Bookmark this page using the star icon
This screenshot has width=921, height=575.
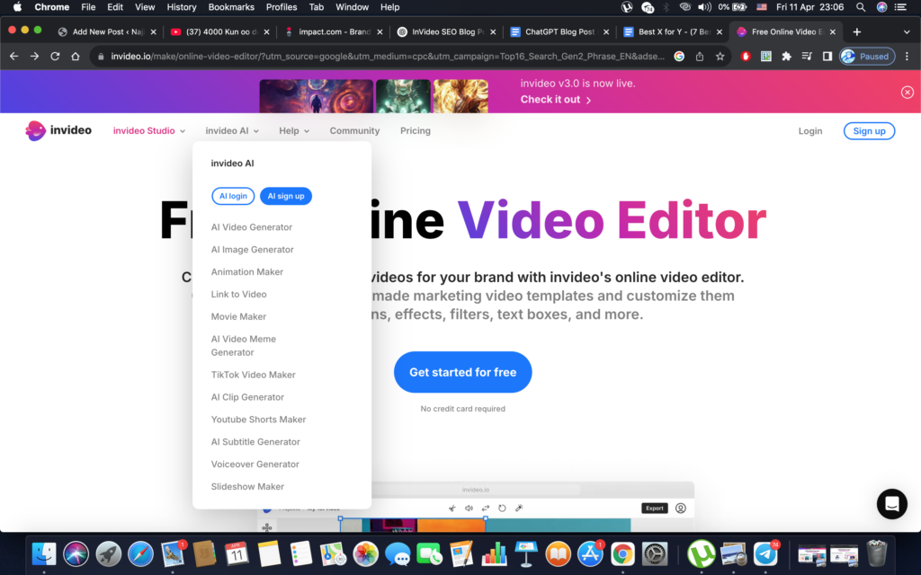719,56
